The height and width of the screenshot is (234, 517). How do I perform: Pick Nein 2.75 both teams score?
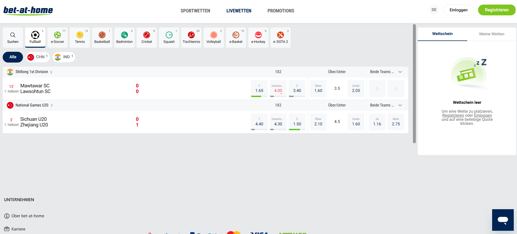tap(396, 122)
